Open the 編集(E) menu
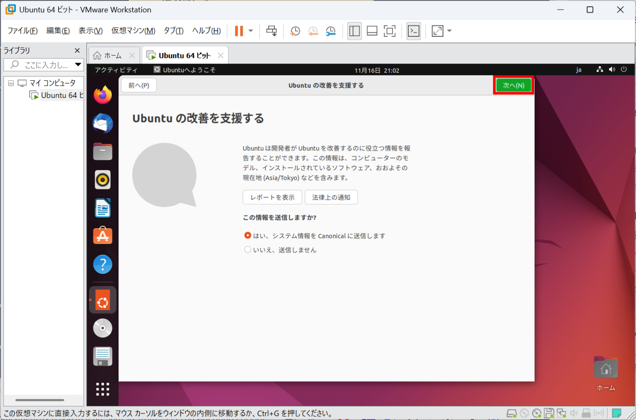This screenshot has width=636, height=420. point(58,30)
